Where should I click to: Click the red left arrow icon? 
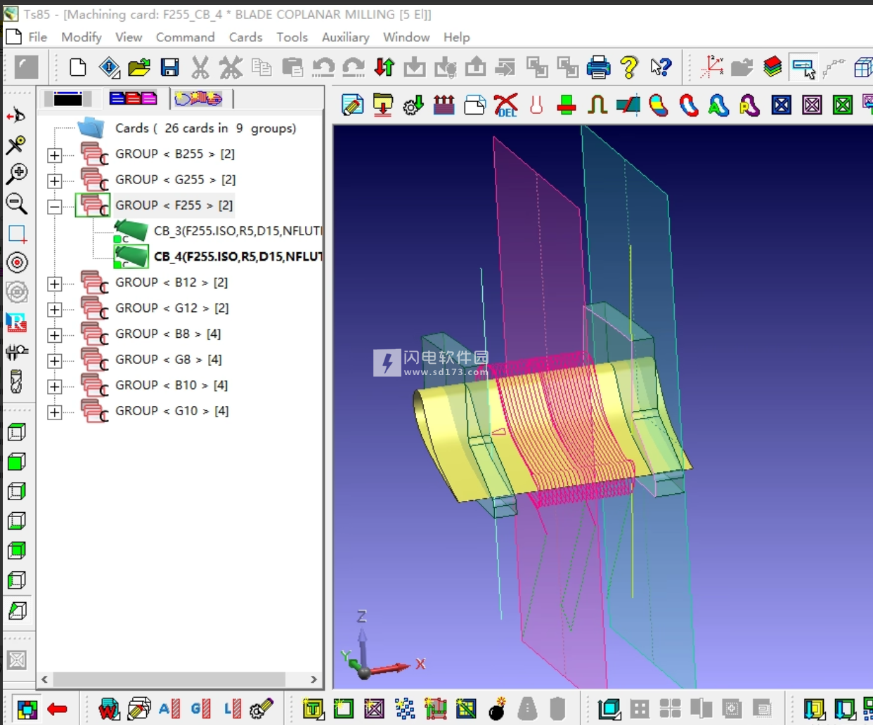tap(57, 709)
